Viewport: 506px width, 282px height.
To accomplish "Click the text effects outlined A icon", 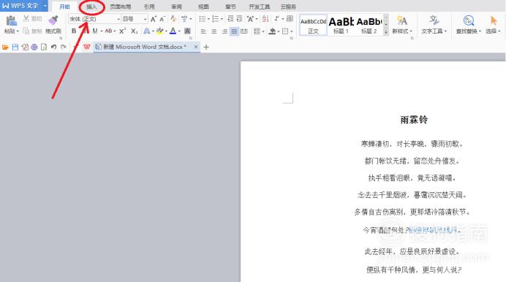I will click(146, 31).
